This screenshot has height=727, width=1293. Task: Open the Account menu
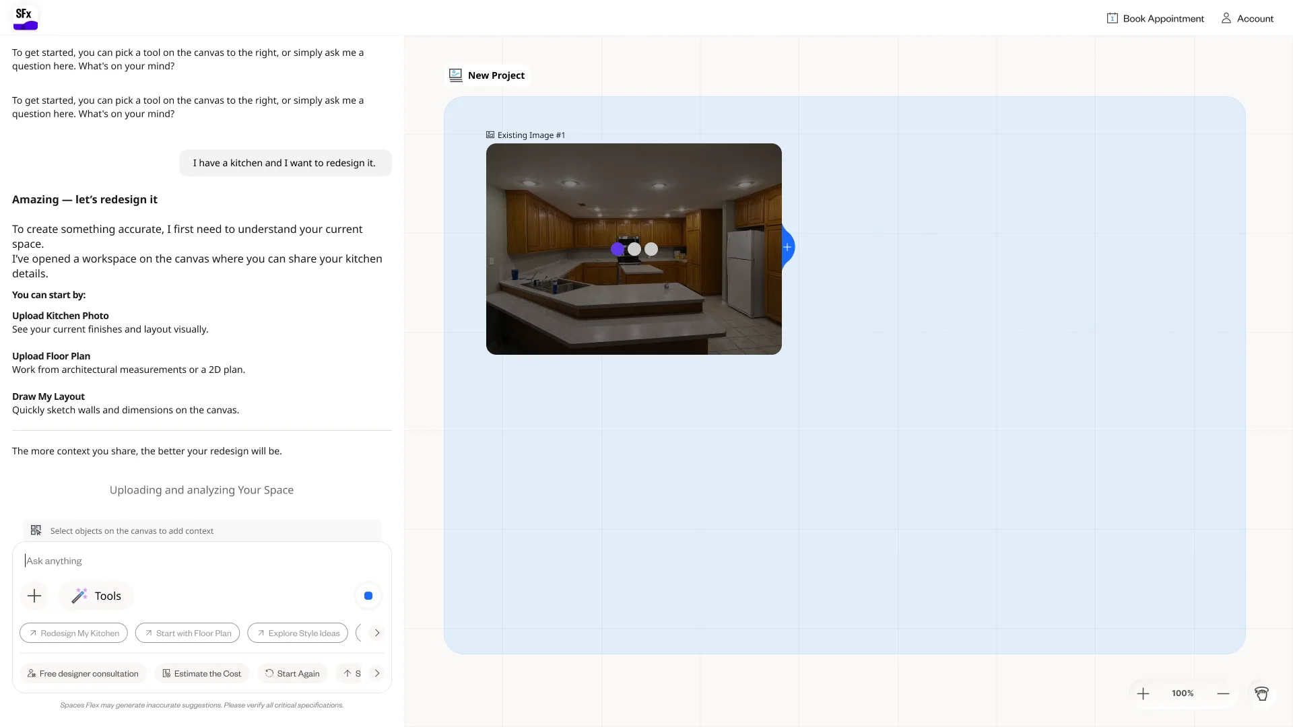(x=1247, y=19)
